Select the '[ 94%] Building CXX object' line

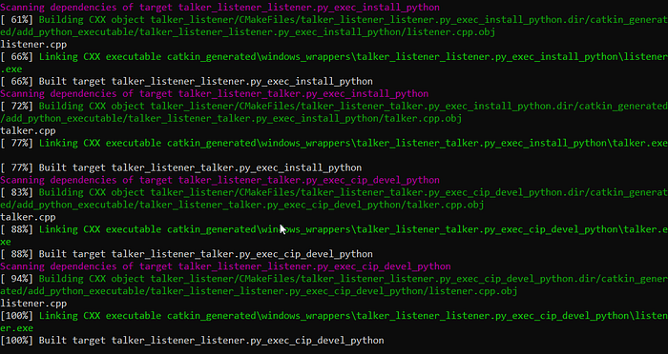coord(334,279)
